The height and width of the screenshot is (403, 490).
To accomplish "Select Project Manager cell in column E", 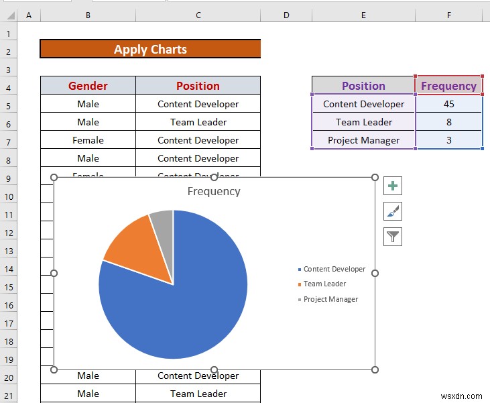I will tap(363, 140).
